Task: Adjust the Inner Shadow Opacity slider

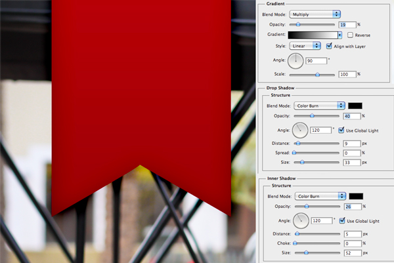Action: click(x=307, y=207)
